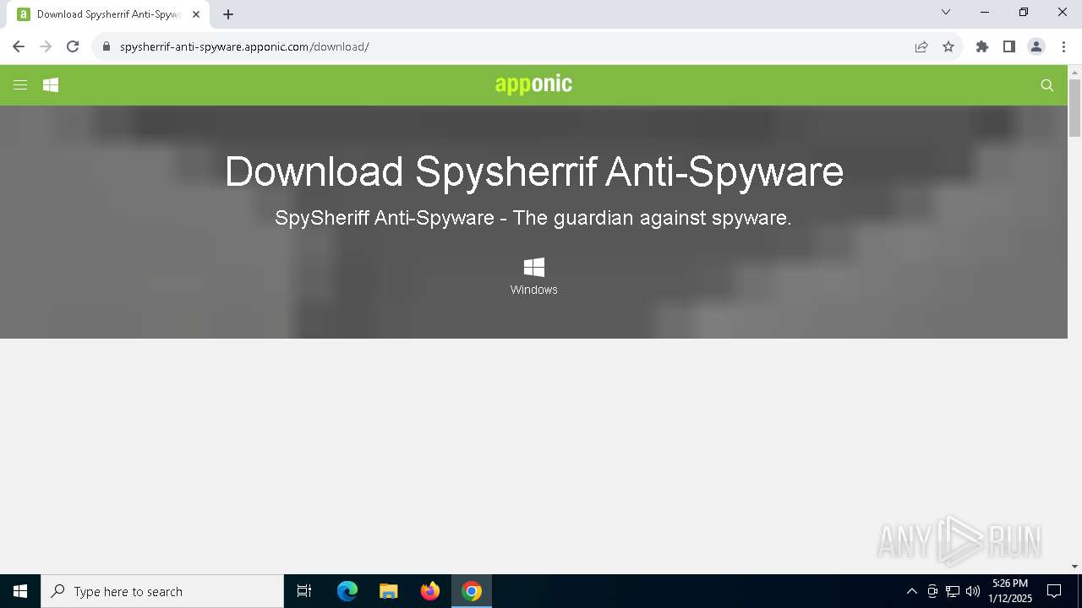Open the taskbar clock and date

click(x=1009, y=591)
